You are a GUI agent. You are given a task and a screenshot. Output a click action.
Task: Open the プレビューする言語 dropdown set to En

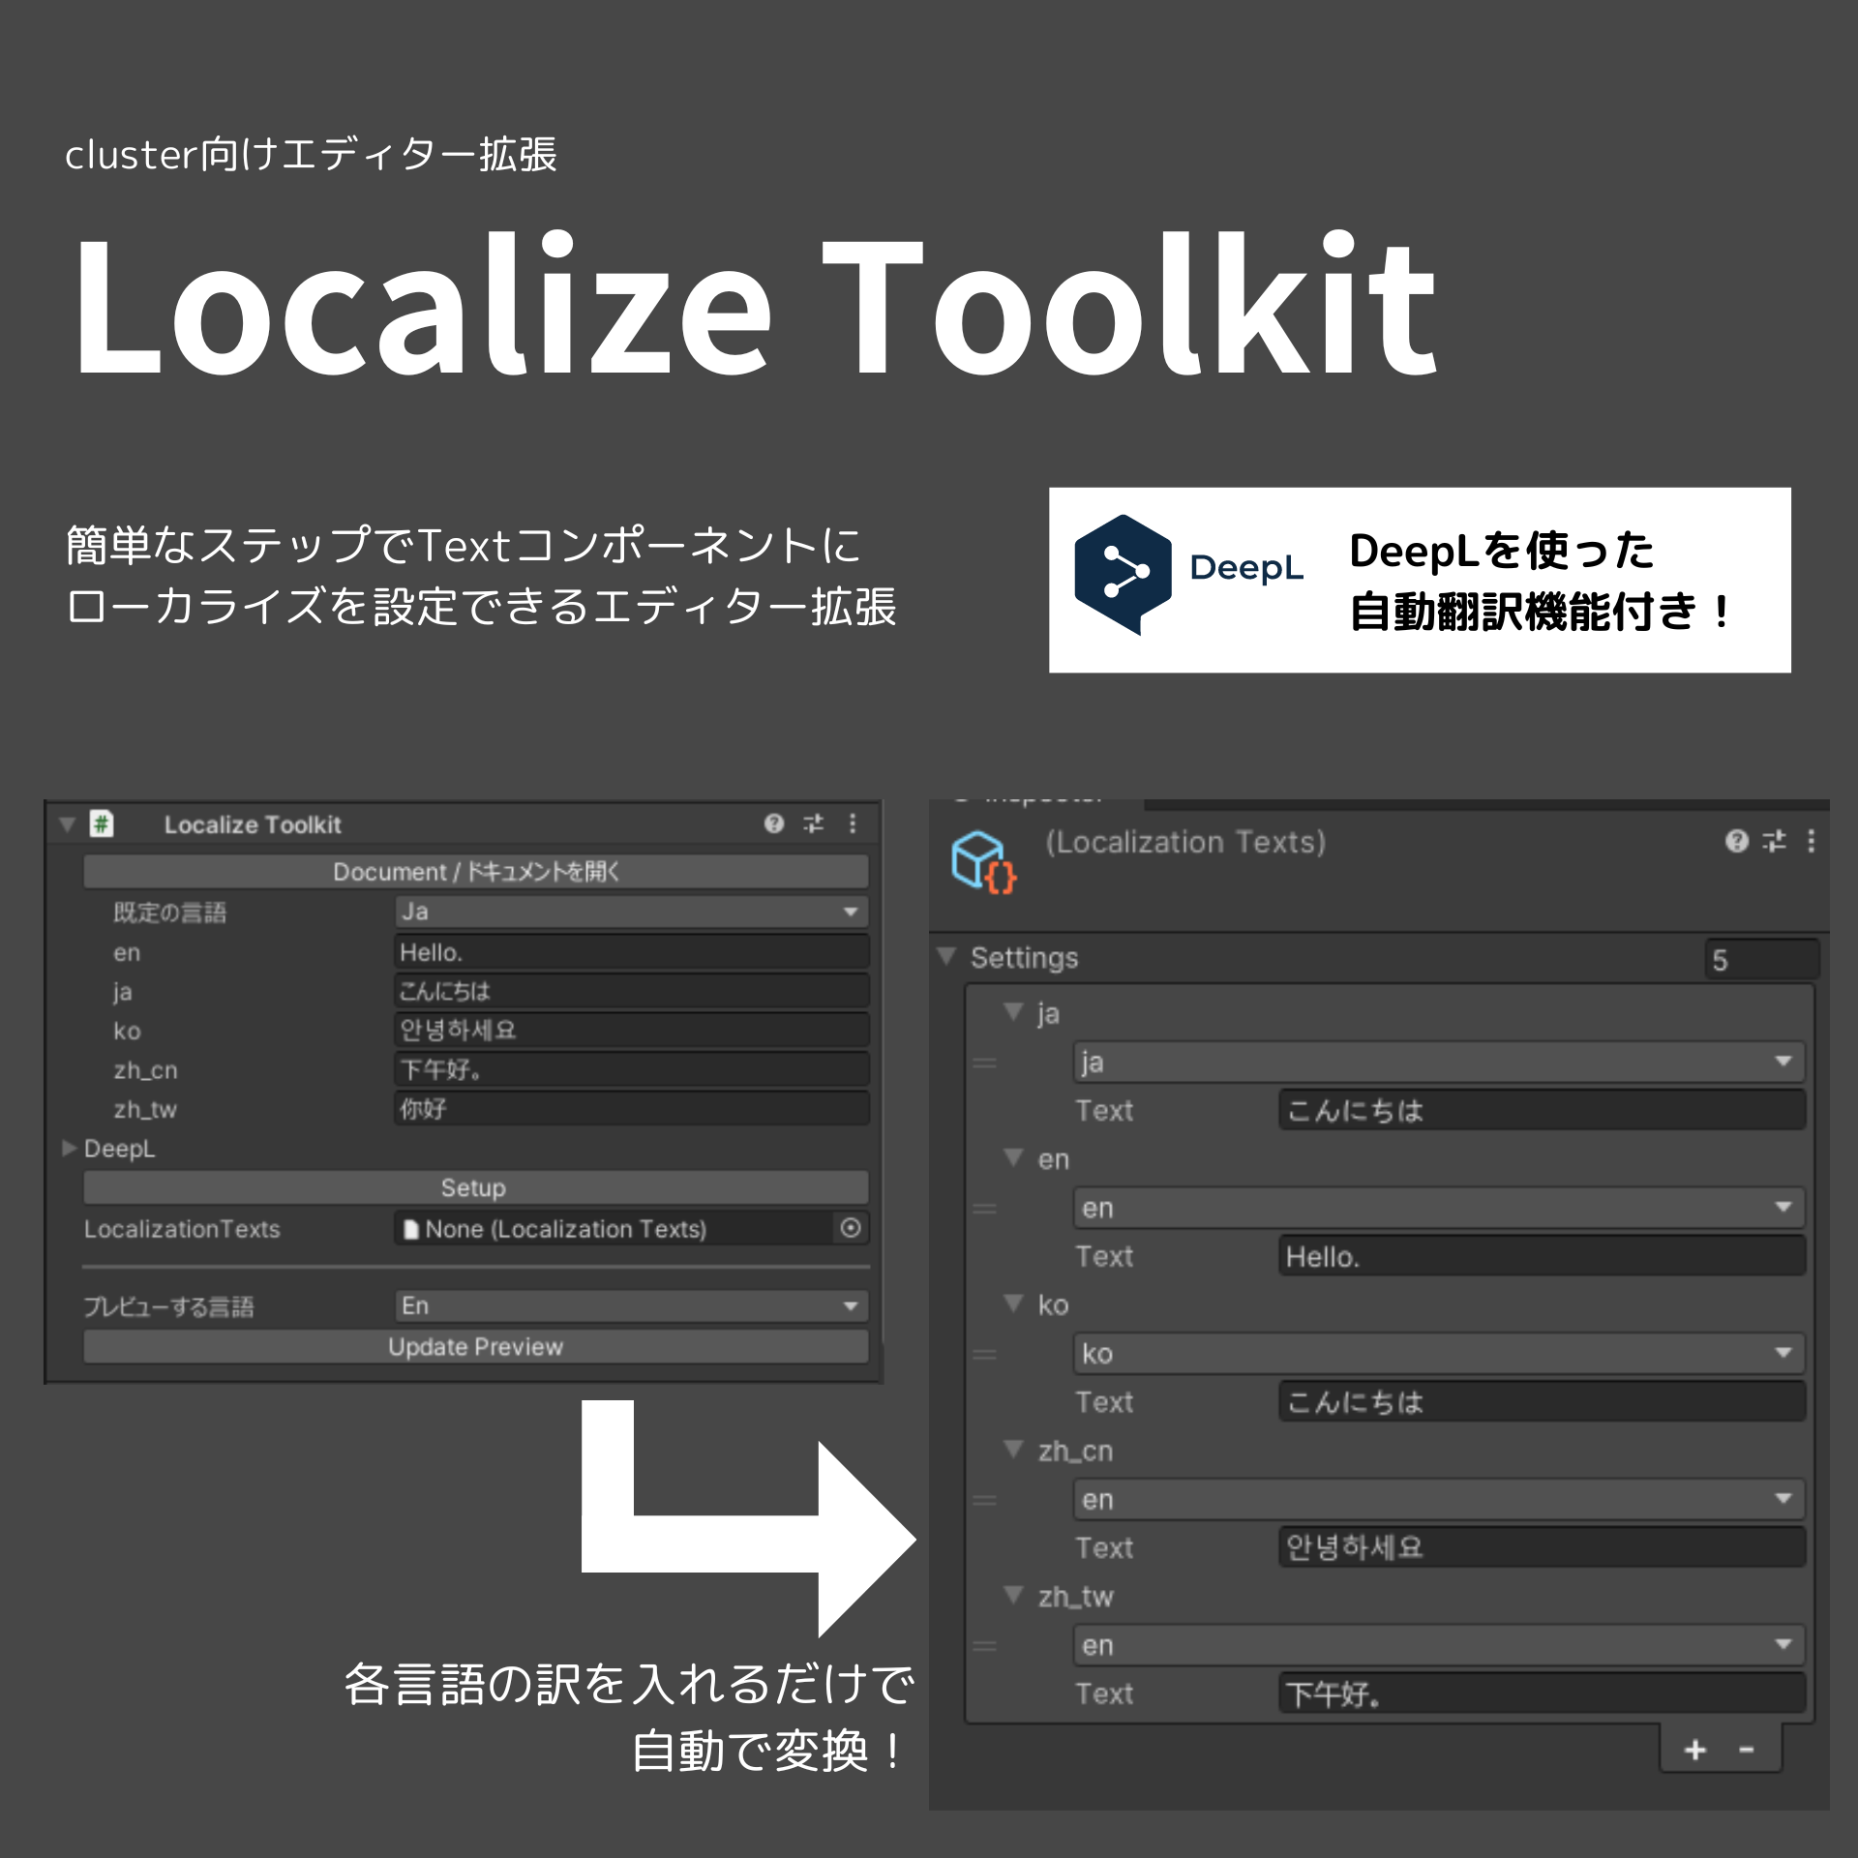(x=629, y=1305)
